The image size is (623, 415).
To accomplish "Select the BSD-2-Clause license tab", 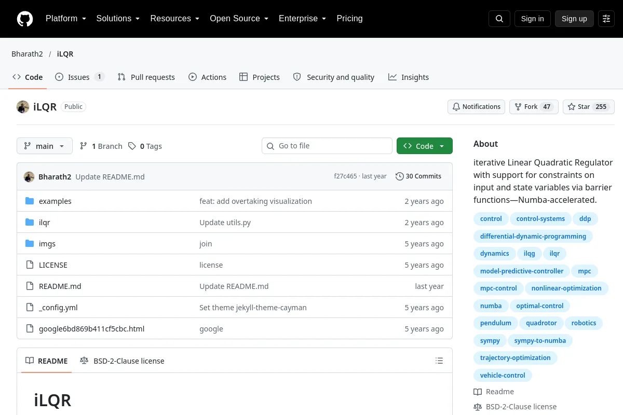I will click(x=122, y=361).
